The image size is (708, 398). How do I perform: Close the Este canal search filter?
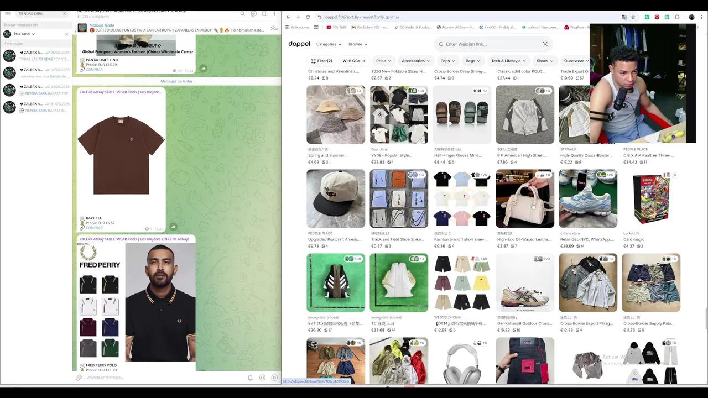tap(67, 34)
